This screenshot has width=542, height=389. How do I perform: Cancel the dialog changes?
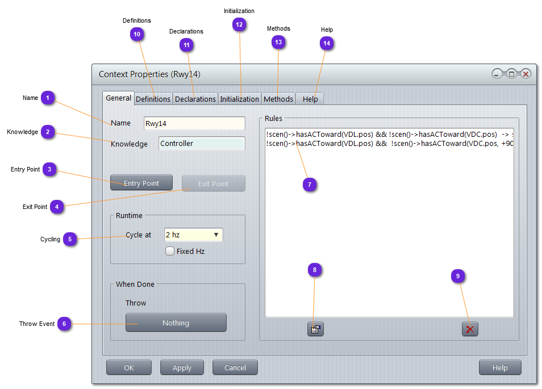click(x=235, y=367)
